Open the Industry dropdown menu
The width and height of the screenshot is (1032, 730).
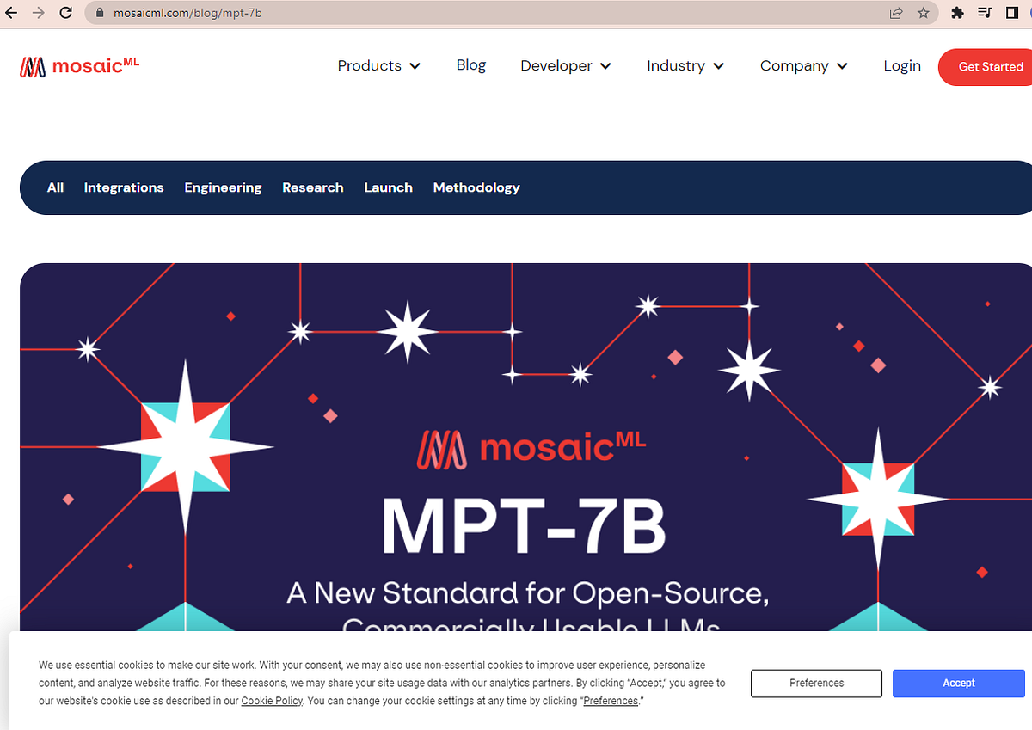click(x=685, y=65)
